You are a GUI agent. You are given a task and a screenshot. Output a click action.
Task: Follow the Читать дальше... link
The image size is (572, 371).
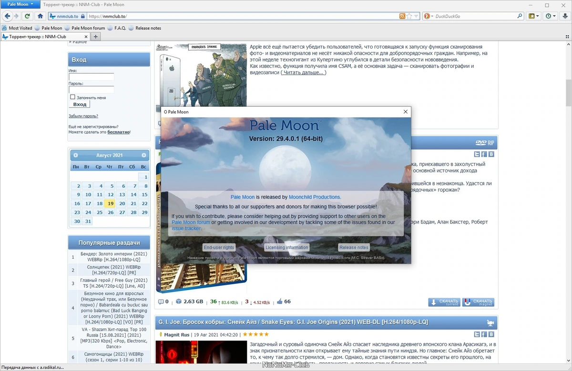tap(303, 72)
